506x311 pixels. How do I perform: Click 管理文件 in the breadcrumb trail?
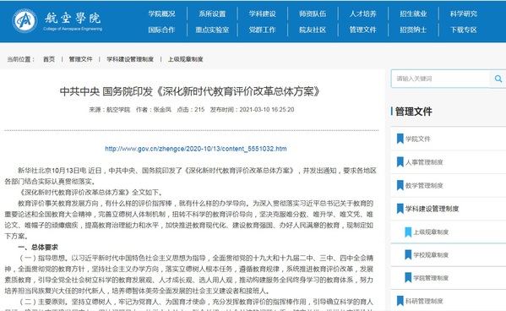click(81, 59)
